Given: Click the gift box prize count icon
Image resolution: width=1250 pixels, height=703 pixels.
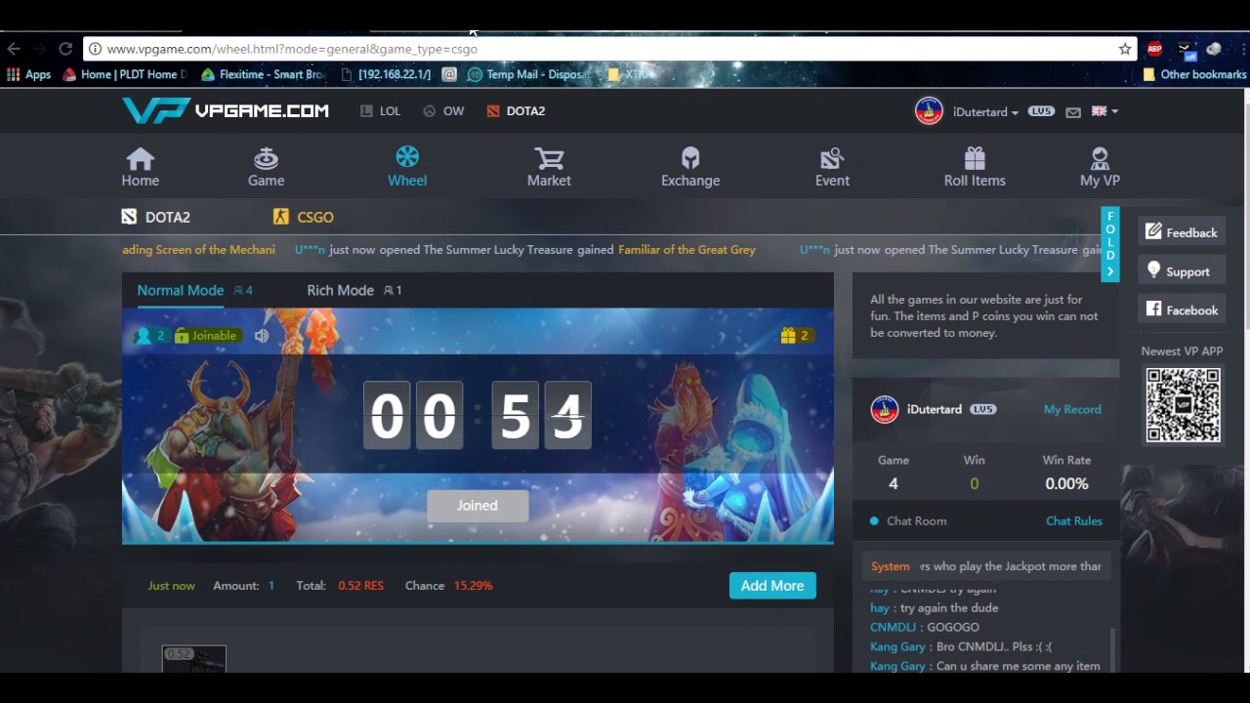Looking at the screenshot, I should (788, 336).
